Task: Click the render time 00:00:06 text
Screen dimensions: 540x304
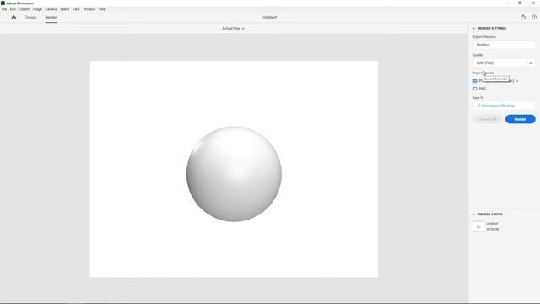Action: point(493,229)
